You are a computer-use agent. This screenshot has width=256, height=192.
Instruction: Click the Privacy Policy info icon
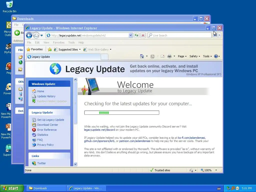(34, 145)
